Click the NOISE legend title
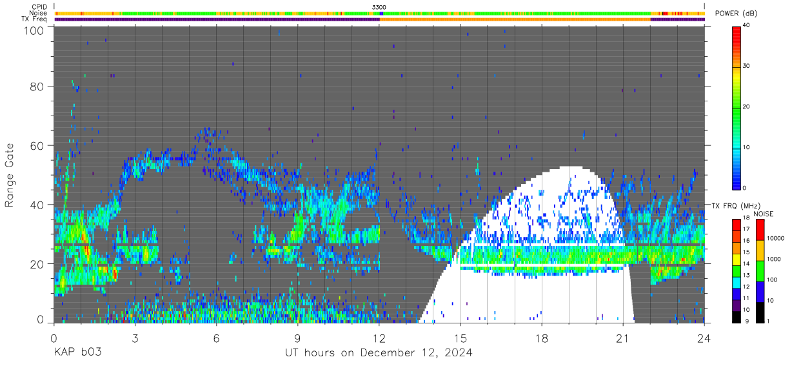792x366 pixels. coord(764,214)
